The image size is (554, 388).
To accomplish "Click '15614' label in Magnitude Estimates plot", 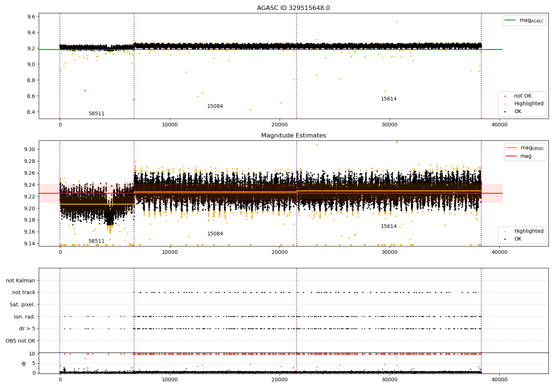I will pyautogui.click(x=389, y=227).
